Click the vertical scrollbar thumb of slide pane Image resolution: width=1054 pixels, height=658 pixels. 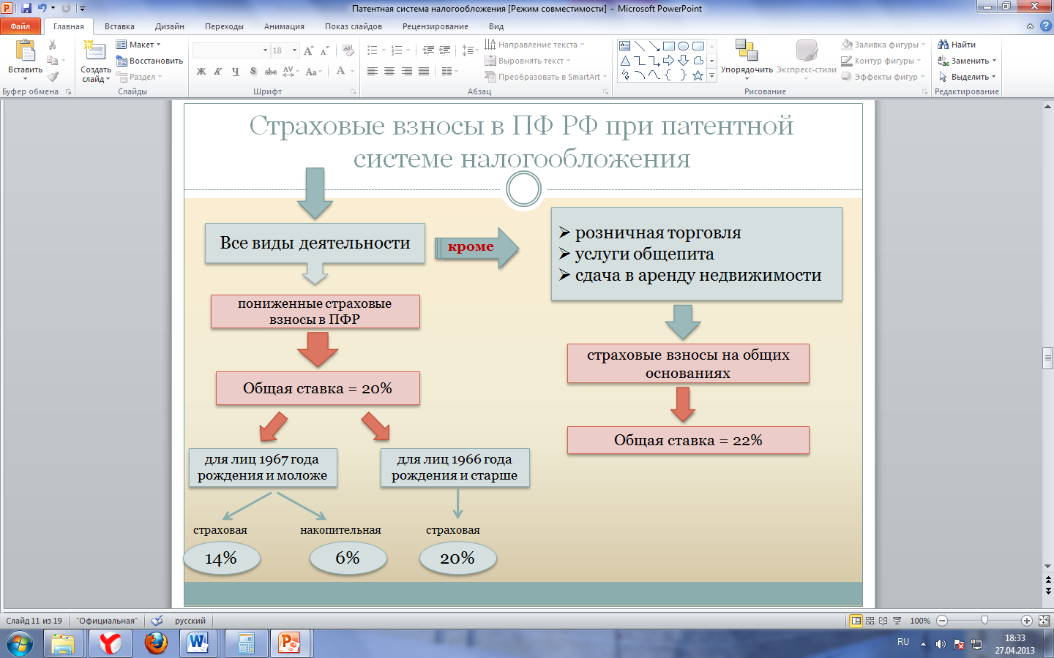tap(1047, 358)
